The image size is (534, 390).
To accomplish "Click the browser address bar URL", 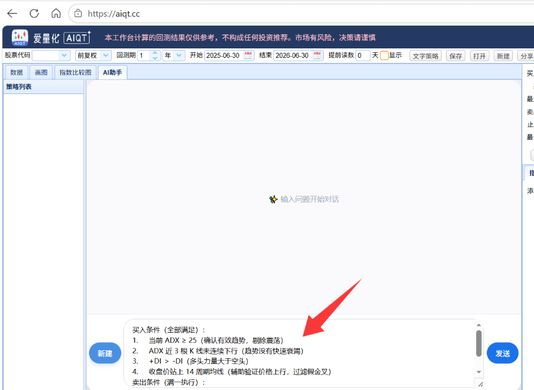I will click(x=113, y=13).
